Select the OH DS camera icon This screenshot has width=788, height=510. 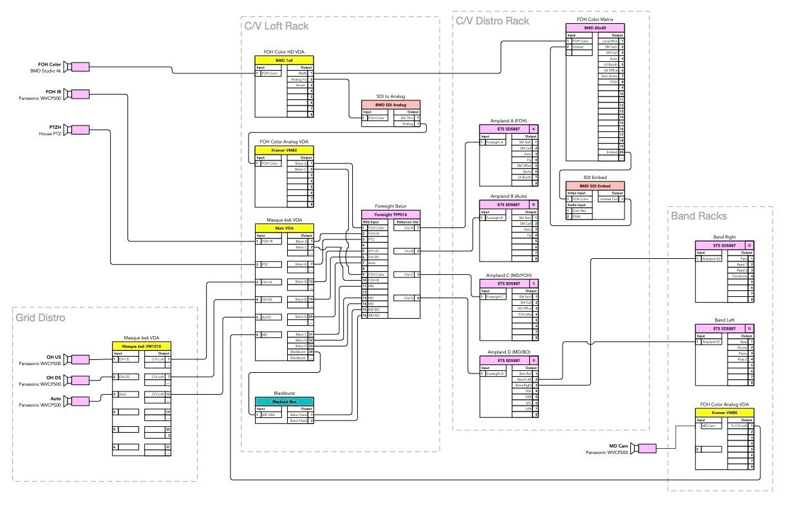(77, 380)
